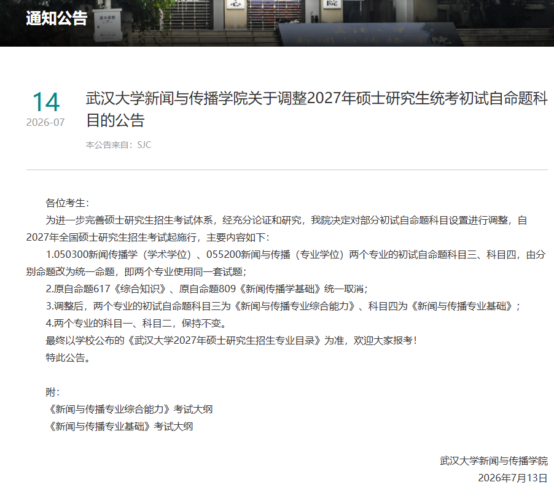Screen dimensions: 554x493
Task: Click item 3 line starting 3.调整后
Action: point(283,306)
